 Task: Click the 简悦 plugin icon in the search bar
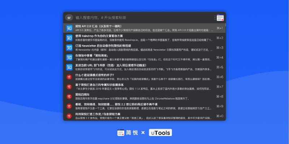click(220, 18)
